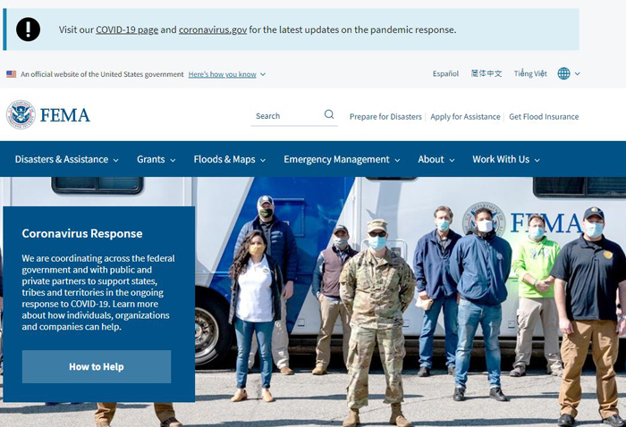626x427 pixels.
Task: Click the 'We are coordinating across the federal' paragraph
Action: 98,292
